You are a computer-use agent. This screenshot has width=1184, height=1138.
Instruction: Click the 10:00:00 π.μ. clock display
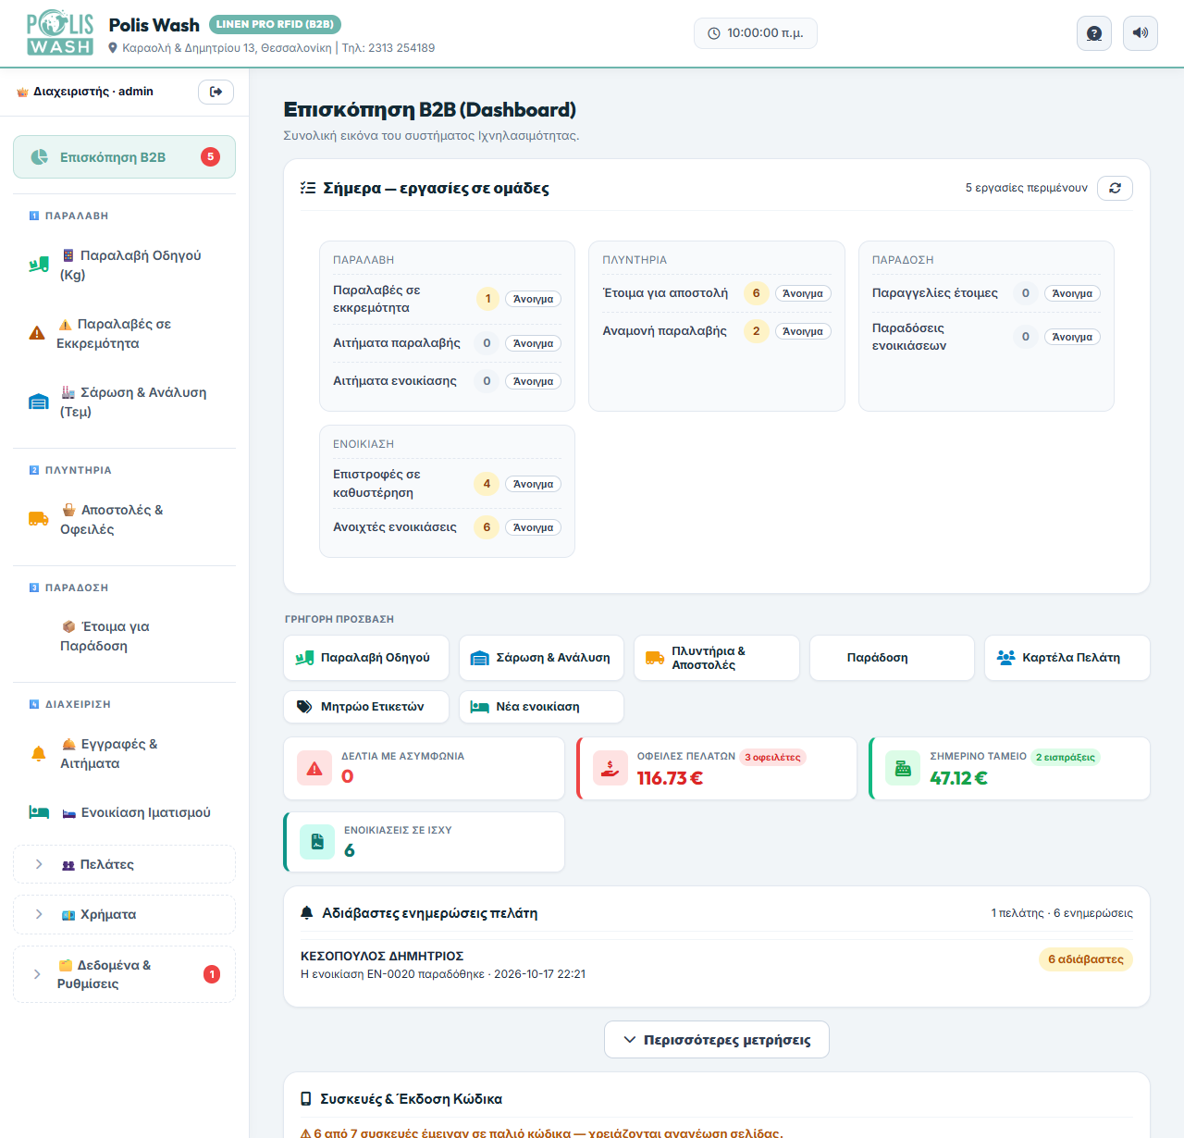tap(756, 33)
